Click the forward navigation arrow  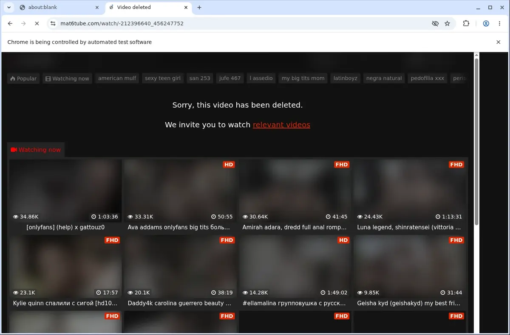24,24
